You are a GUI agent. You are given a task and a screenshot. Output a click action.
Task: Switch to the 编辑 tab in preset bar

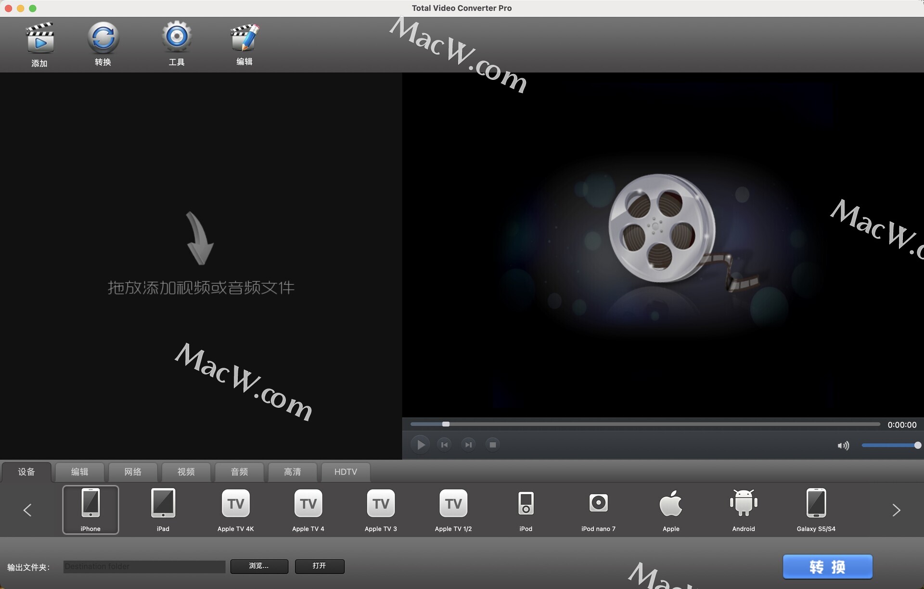80,472
